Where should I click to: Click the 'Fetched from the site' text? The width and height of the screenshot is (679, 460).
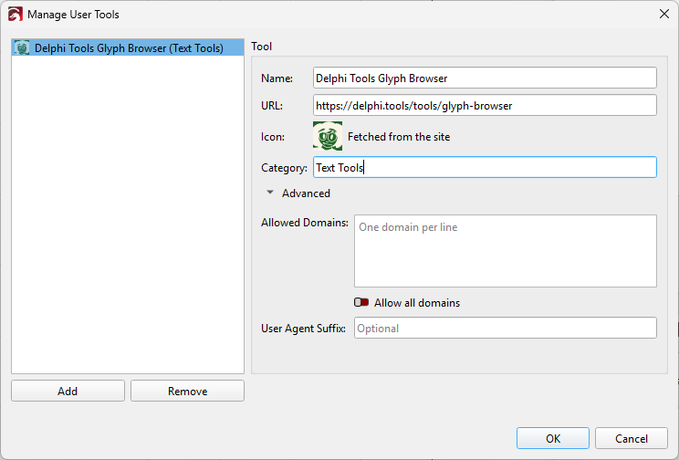pyautogui.click(x=399, y=137)
